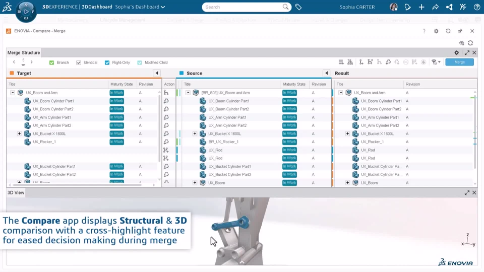Select UX_Arm Cylinder Part1 in Target

(x=52, y=117)
